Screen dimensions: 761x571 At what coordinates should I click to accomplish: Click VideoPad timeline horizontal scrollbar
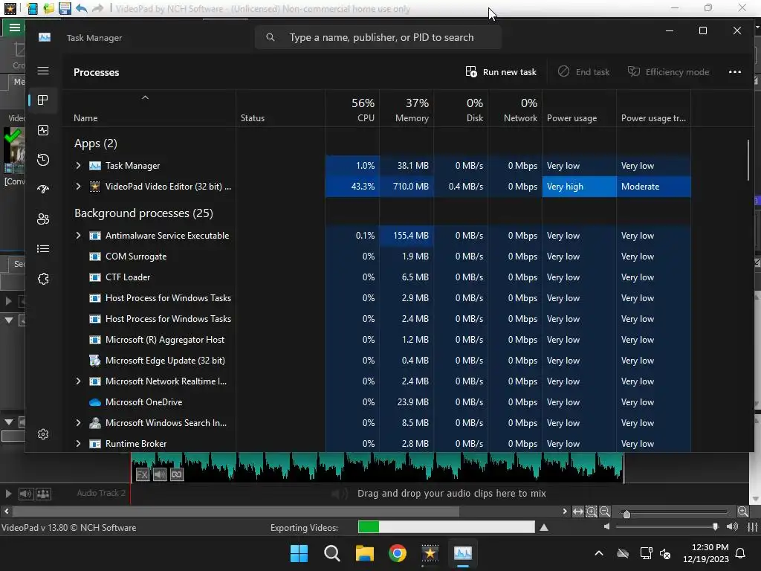[x=236, y=512]
